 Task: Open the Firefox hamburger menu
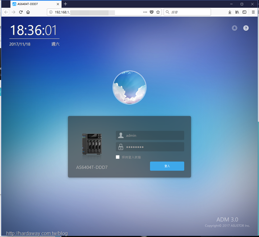[x=253, y=12]
